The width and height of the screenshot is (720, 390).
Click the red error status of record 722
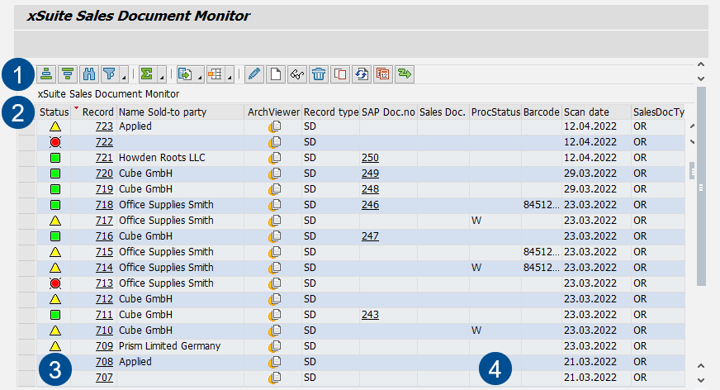55,142
